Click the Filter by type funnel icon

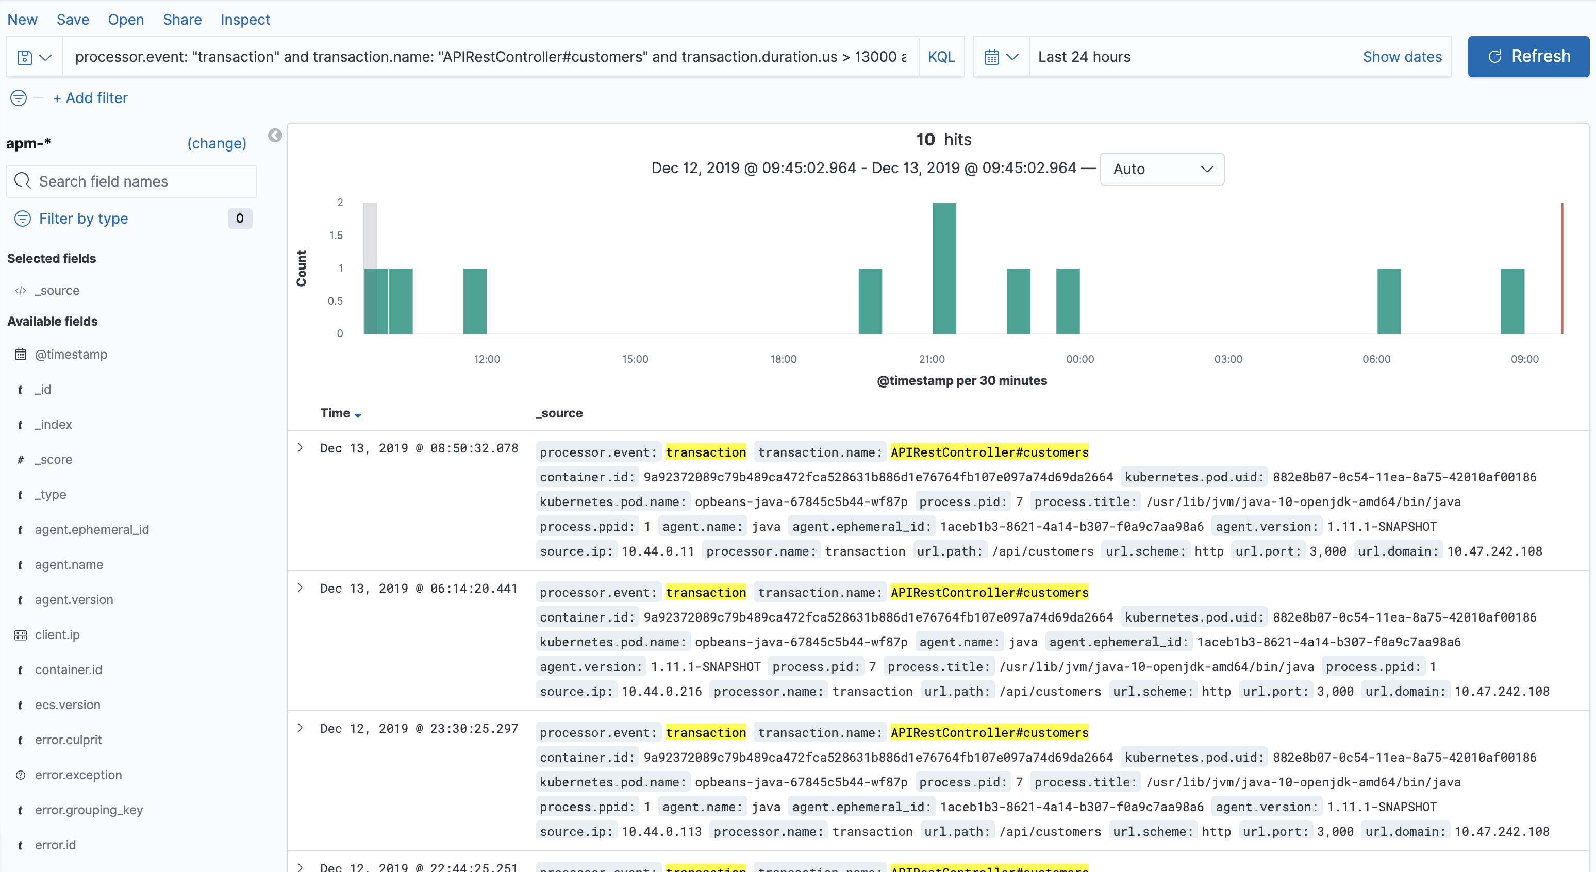(x=22, y=219)
